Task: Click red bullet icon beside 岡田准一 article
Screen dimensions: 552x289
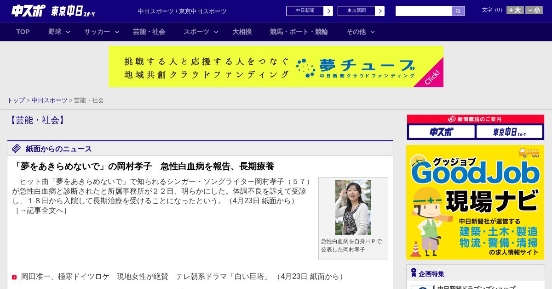Action: 14,277
